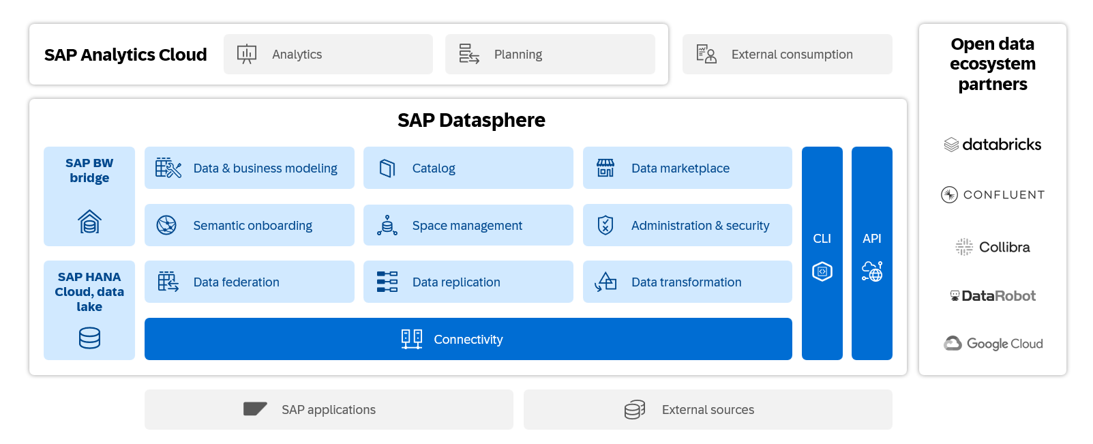Click the Data marketplace store icon

click(605, 168)
